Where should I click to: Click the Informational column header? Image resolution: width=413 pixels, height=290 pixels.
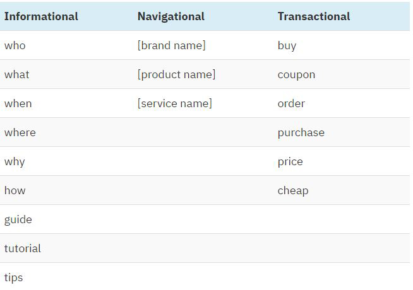pos(41,16)
